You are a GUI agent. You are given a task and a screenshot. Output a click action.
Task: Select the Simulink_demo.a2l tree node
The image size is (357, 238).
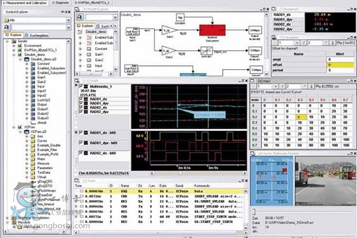(43, 59)
